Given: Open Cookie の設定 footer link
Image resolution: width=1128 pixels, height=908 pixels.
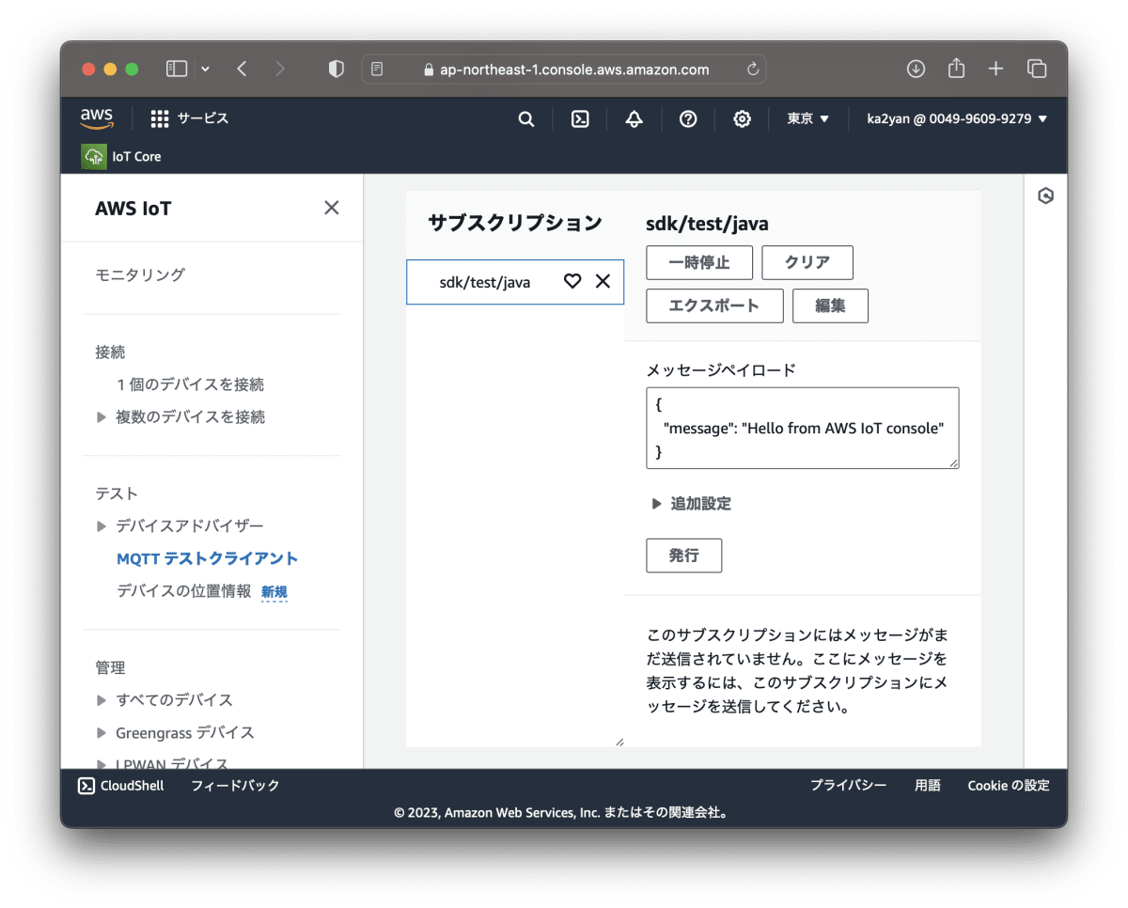Looking at the screenshot, I should (1009, 785).
